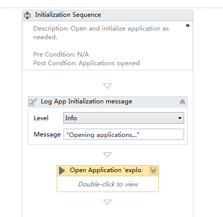Click the insert triangle above Log message

pos(108,86)
